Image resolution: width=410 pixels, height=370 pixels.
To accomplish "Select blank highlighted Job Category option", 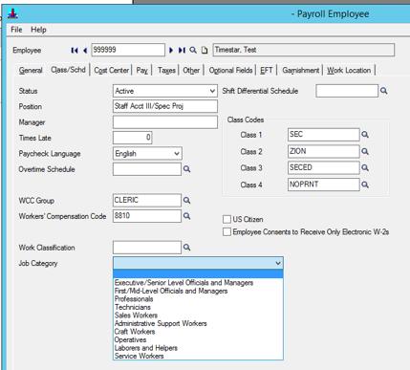I will click(198, 274).
